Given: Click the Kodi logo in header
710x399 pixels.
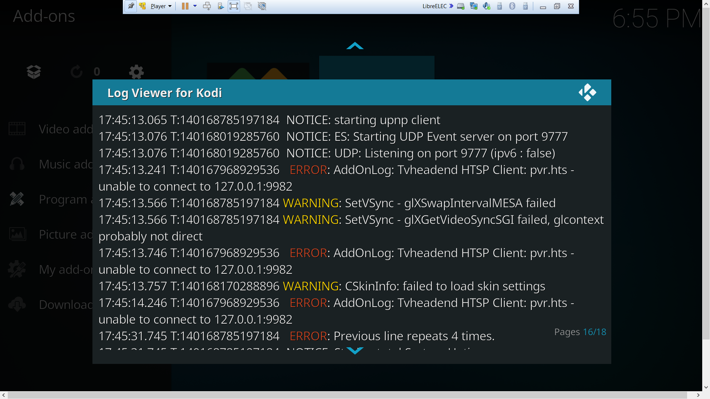Looking at the screenshot, I should tap(587, 92).
